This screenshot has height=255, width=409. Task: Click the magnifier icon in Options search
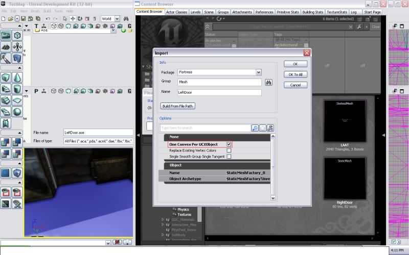coord(255,128)
